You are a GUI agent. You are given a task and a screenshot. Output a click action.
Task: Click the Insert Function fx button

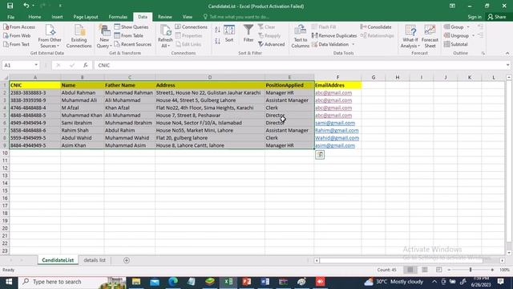(86, 65)
